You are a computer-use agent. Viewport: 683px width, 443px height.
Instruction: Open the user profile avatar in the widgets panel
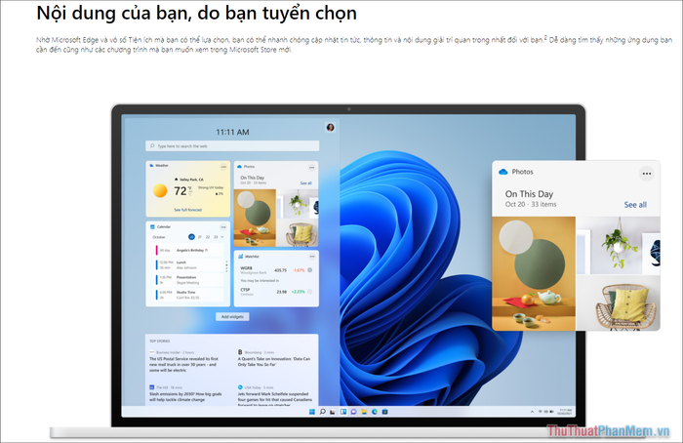pyautogui.click(x=330, y=127)
